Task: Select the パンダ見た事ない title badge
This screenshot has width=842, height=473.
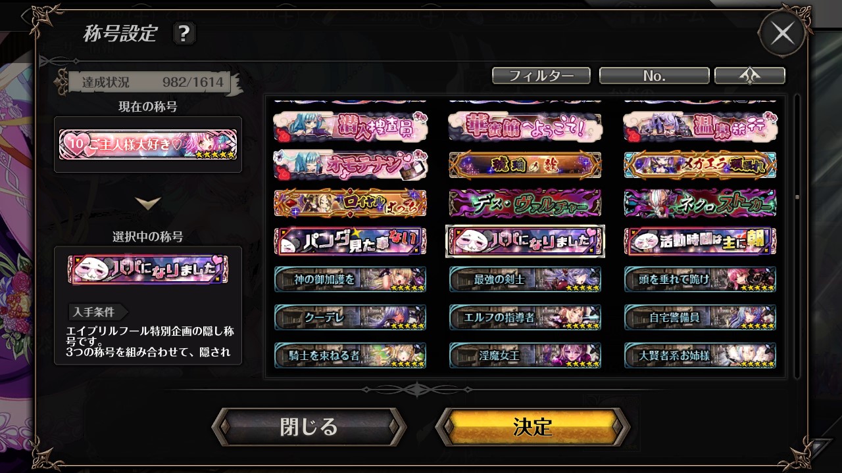Action: [350, 242]
